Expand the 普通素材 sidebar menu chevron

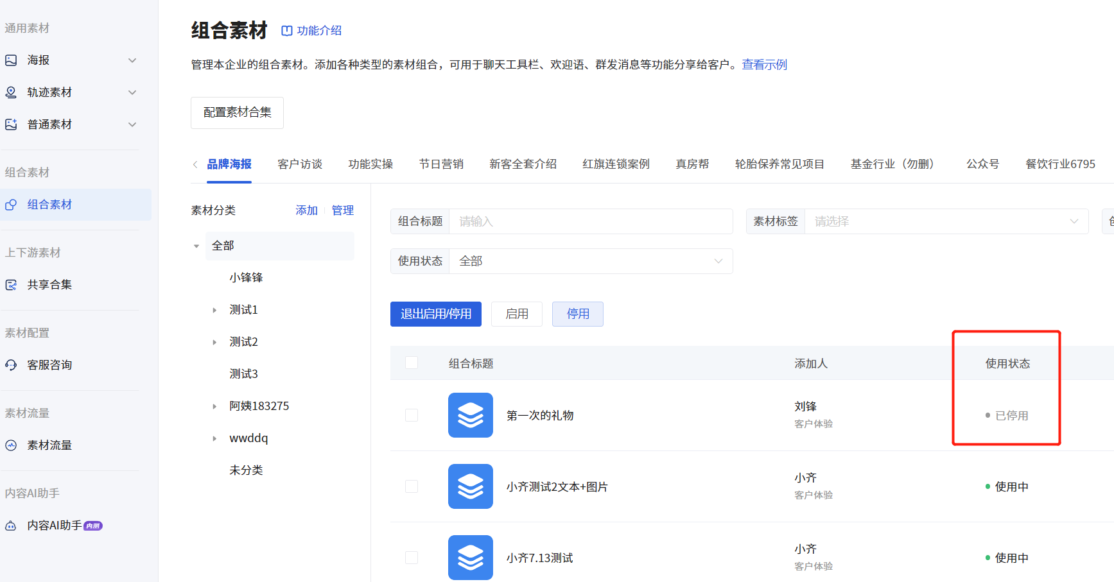132,124
